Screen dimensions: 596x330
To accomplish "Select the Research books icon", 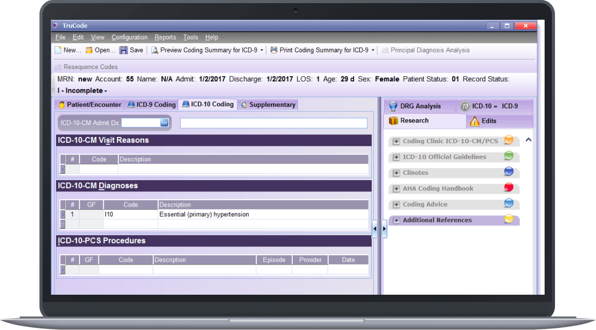I will (392, 121).
